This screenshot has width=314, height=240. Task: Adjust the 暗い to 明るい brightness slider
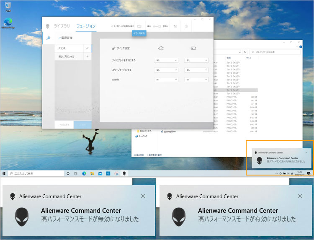[157, 26]
